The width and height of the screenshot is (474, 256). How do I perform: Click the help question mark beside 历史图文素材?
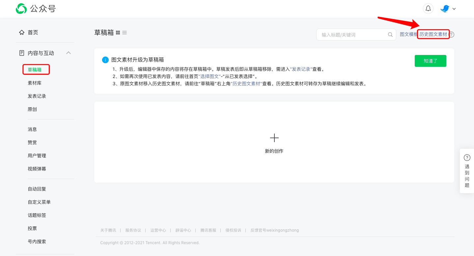tap(451, 34)
